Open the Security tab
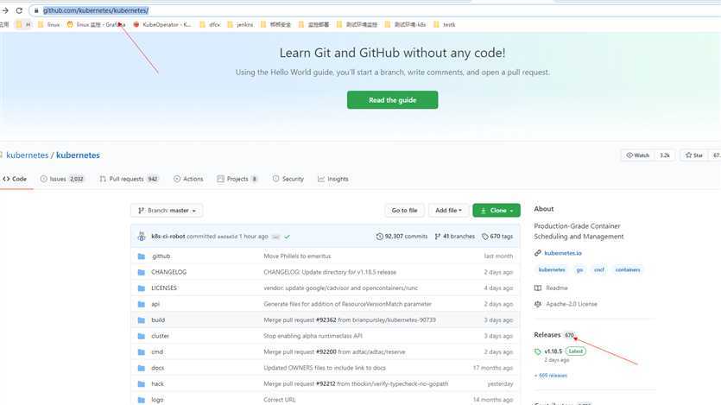 (288, 179)
